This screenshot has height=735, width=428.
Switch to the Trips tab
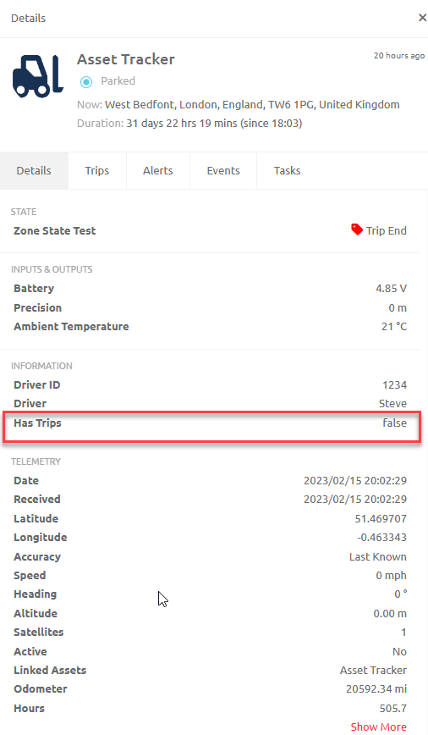pos(97,171)
